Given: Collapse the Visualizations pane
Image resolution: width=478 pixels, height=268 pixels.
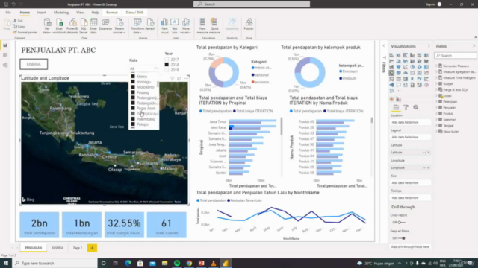Looking at the screenshot, I should 429,46.
